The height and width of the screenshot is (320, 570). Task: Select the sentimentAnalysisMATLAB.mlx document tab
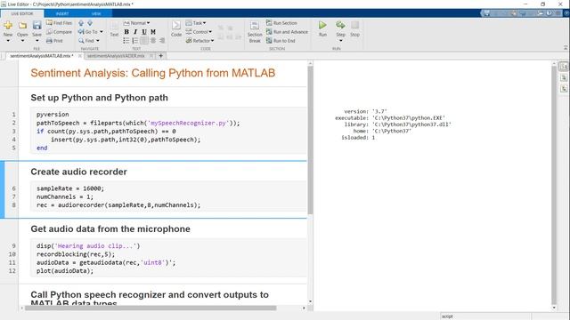pos(42,56)
